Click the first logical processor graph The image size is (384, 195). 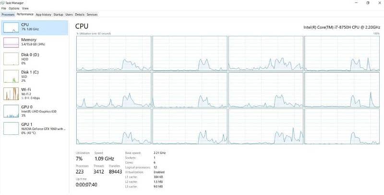pos(113,53)
